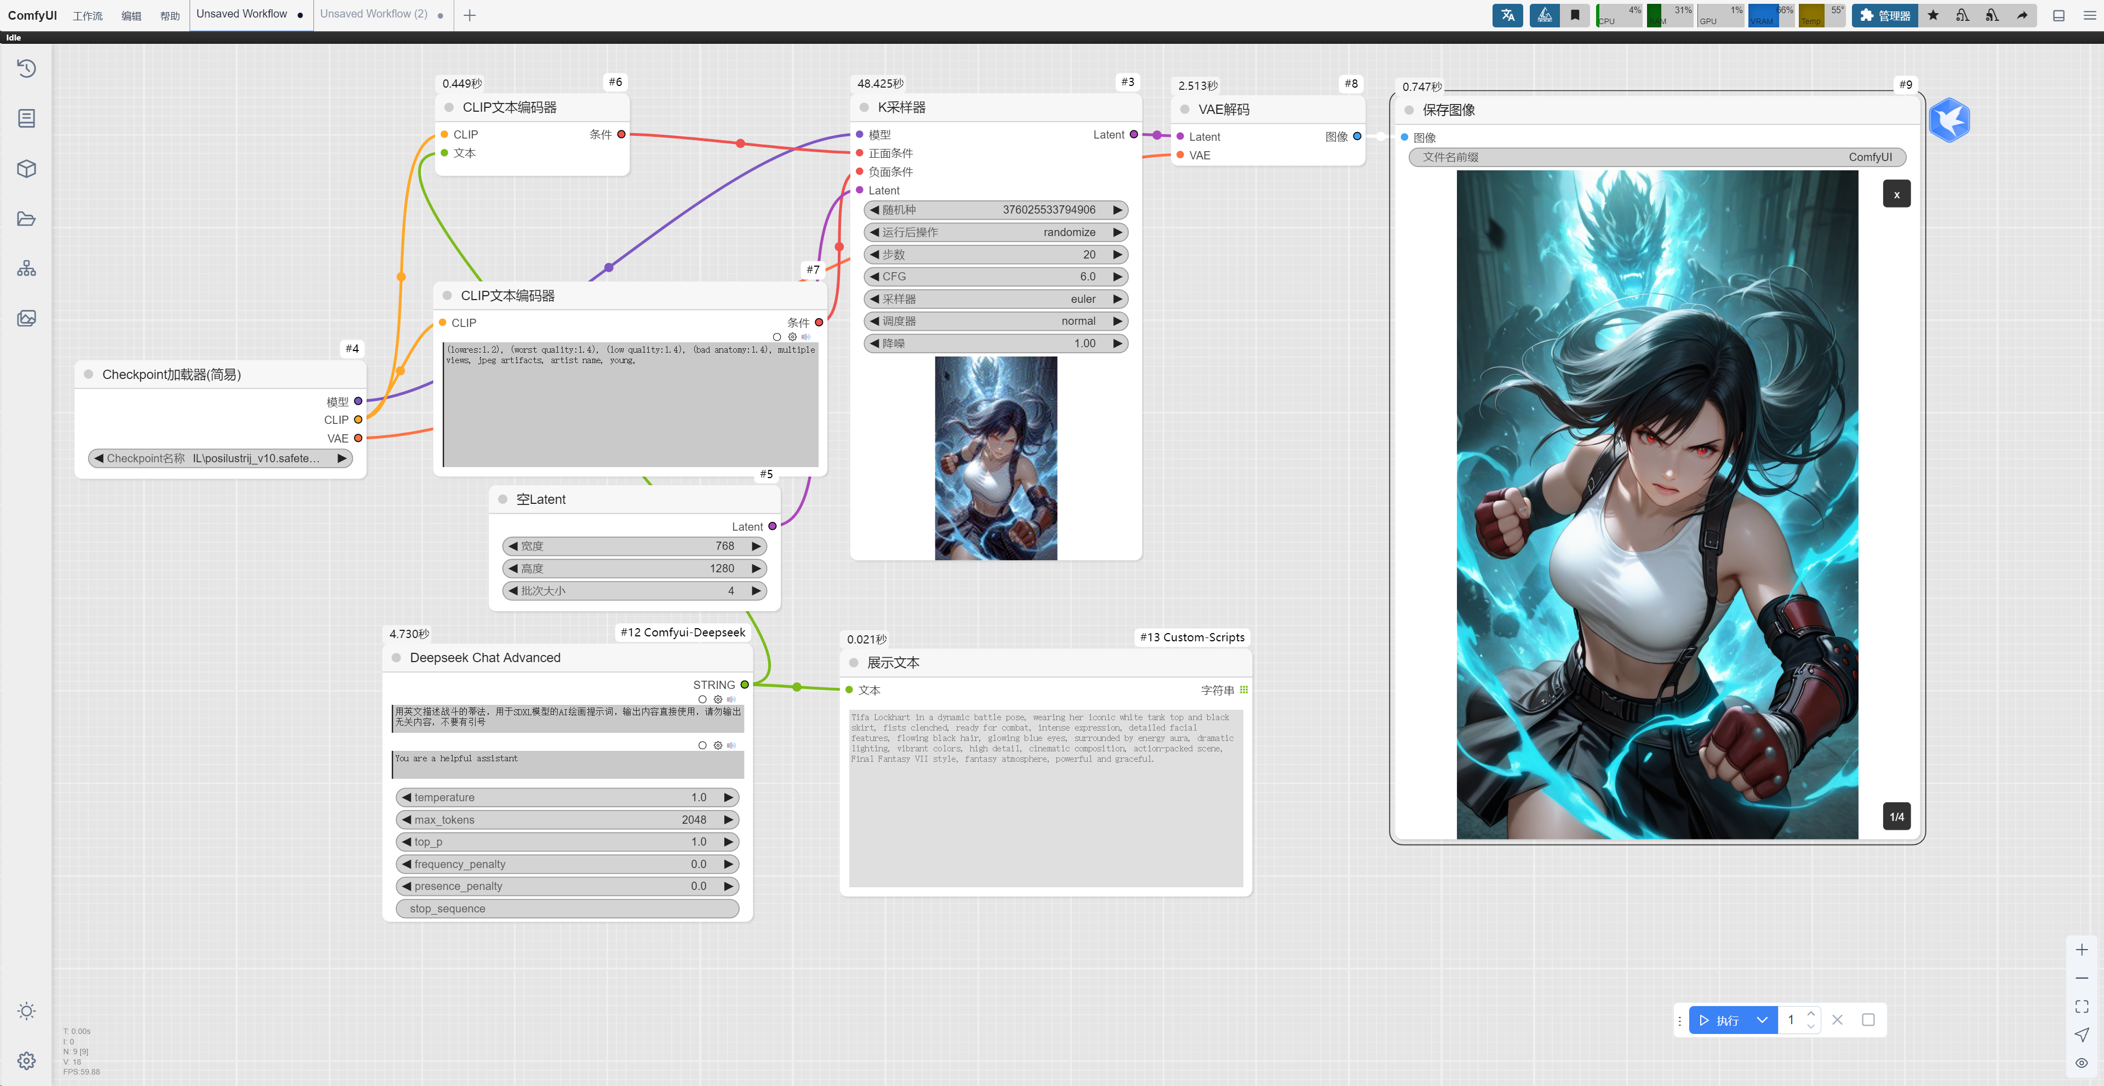2104x1086 pixels.
Task: Toggle link visibility eye icon
Action: point(2081,1062)
